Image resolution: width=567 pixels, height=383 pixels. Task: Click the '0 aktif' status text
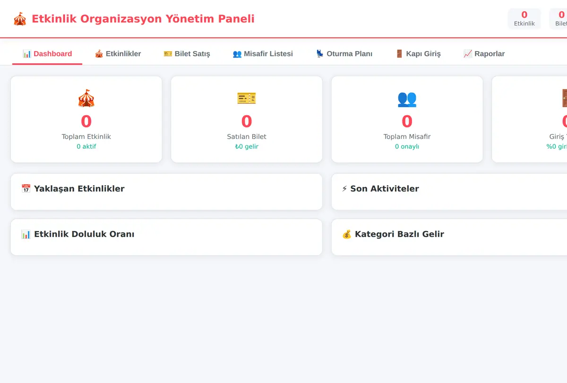[86, 146]
